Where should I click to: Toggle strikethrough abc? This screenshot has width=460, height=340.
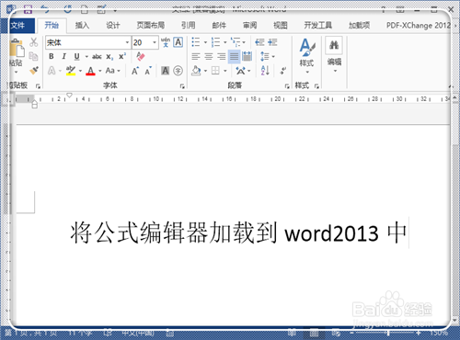(x=97, y=57)
